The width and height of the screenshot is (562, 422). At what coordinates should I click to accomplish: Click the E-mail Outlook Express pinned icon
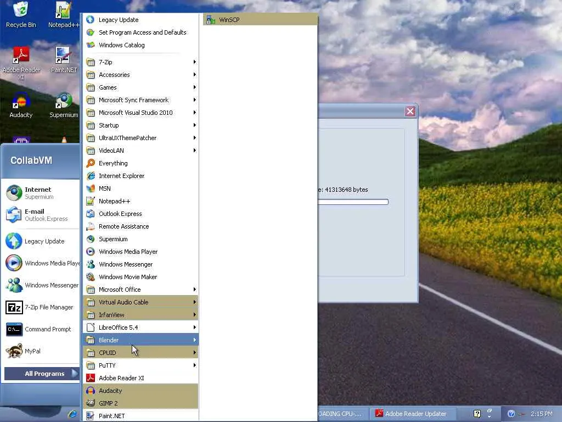tap(14, 215)
